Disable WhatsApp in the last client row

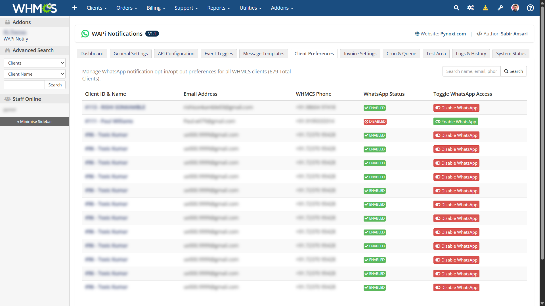[456, 288]
